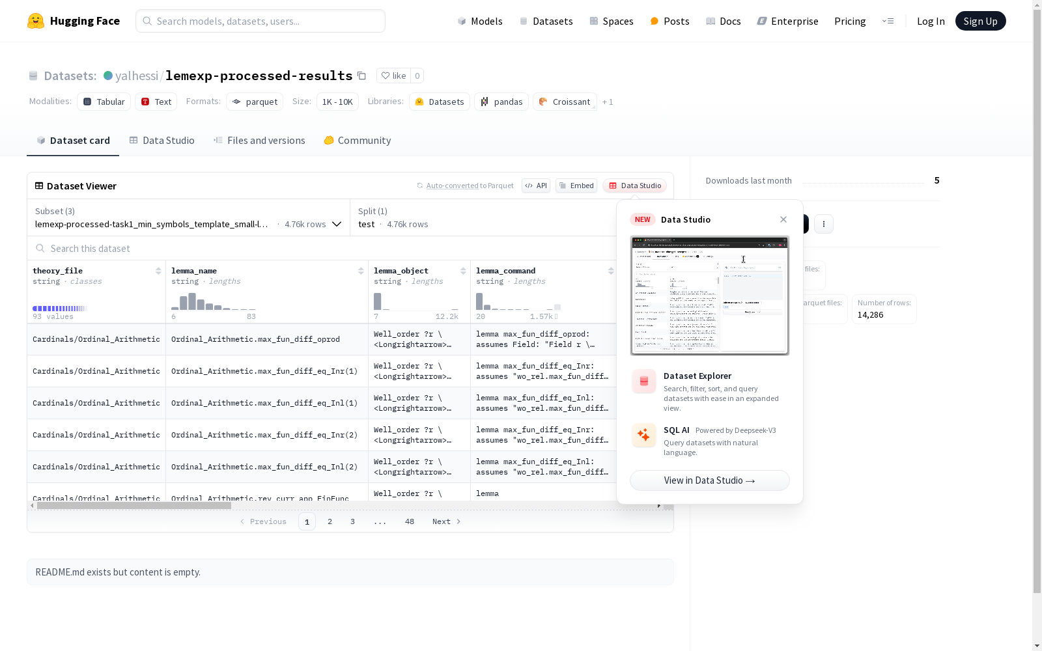
Task: Focus the Search this dataset field
Action: pyautogui.click(x=322, y=249)
